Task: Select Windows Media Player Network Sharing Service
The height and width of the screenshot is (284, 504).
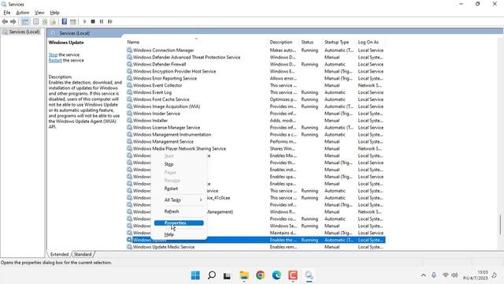Action: [255, 148]
